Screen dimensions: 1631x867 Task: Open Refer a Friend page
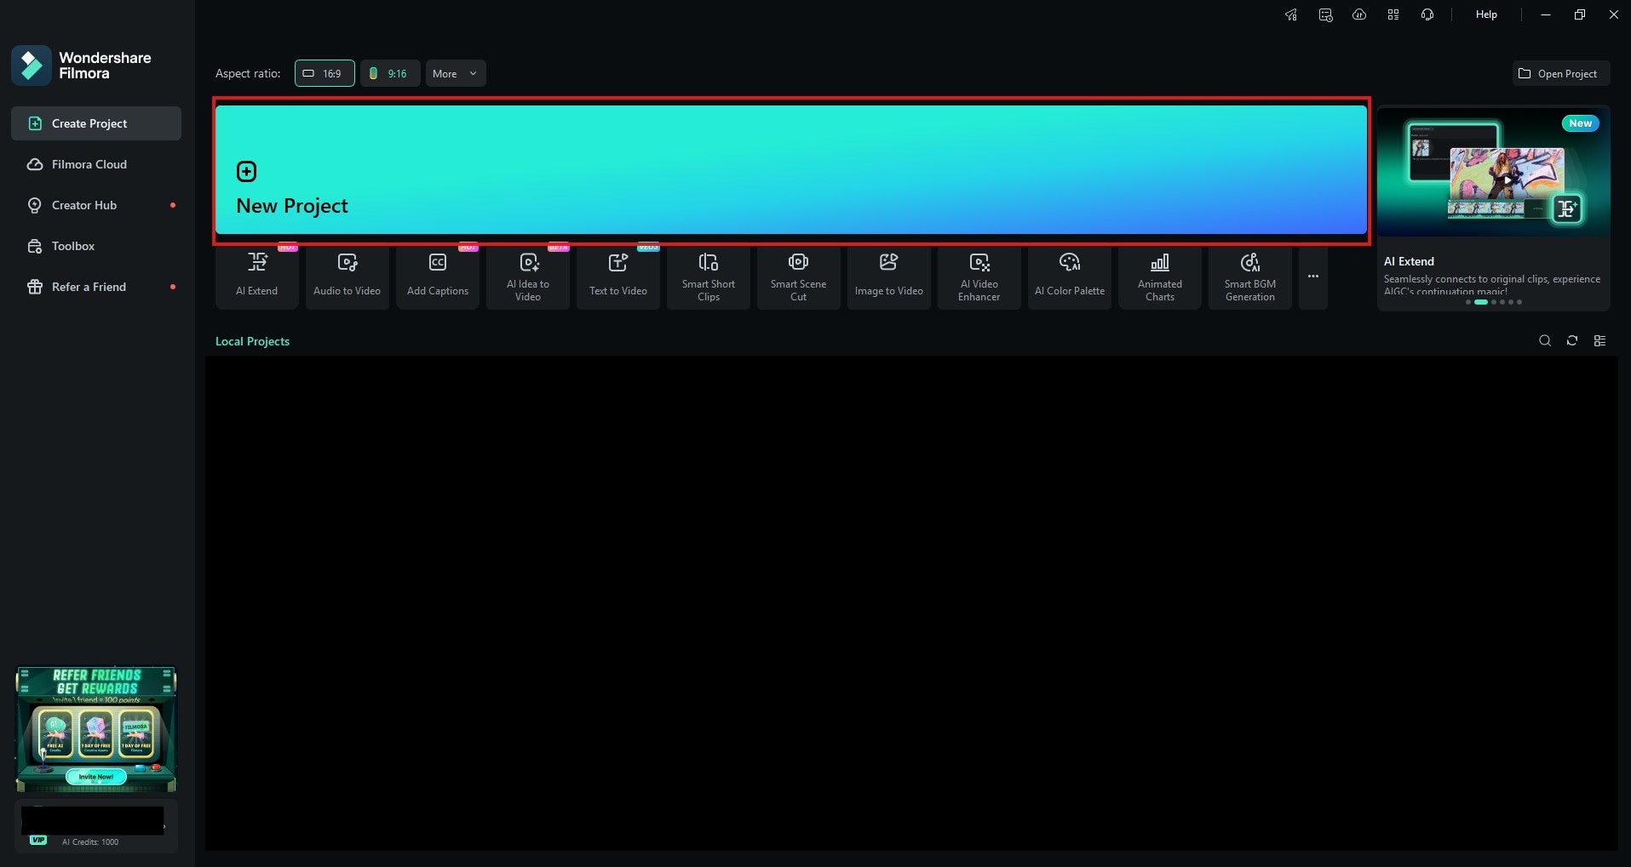pos(96,287)
